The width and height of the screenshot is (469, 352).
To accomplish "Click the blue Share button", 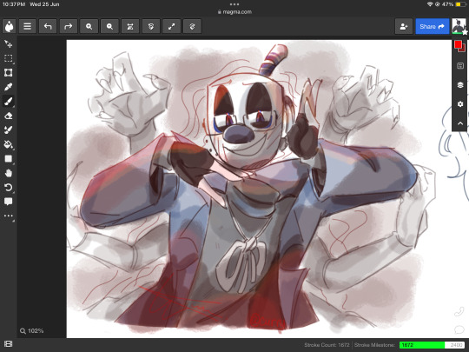I will point(433,26).
